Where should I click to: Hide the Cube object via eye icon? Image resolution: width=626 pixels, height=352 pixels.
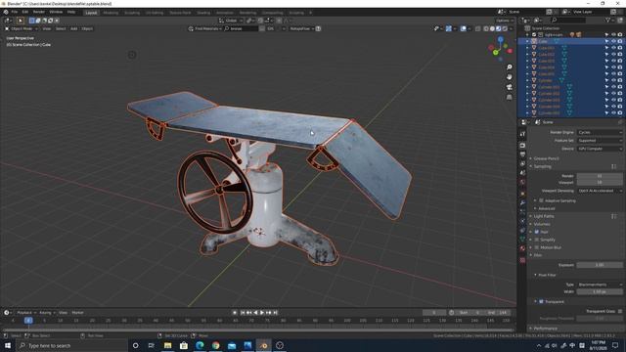(x=613, y=41)
